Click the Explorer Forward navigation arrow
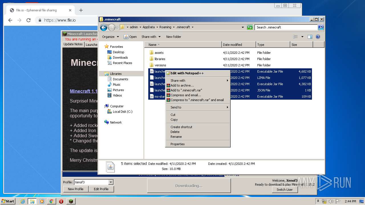 click(111, 27)
